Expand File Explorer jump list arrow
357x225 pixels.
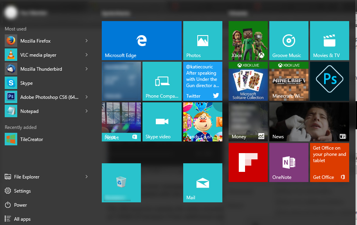[87, 177]
